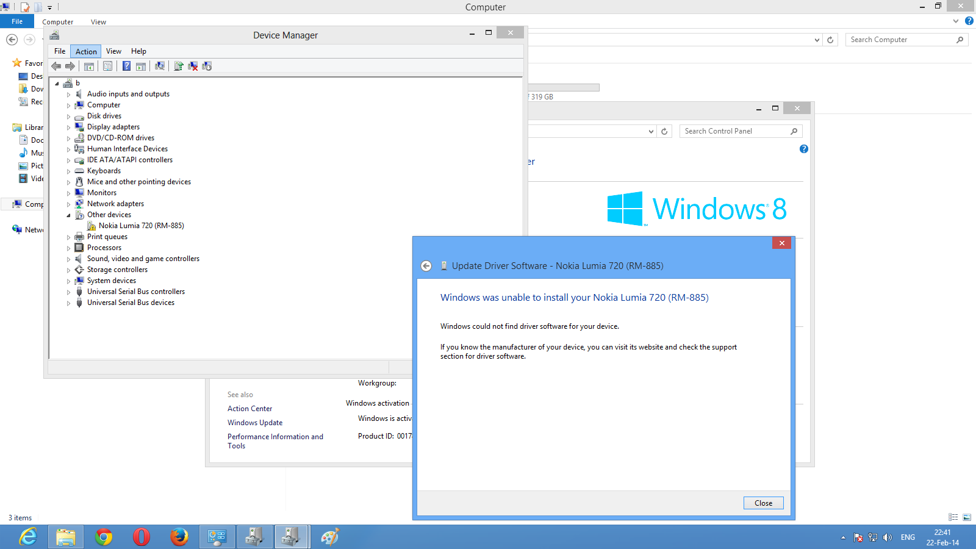Image resolution: width=976 pixels, height=549 pixels.
Task: Open the Action Center flag in system tray
Action: (858, 537)
